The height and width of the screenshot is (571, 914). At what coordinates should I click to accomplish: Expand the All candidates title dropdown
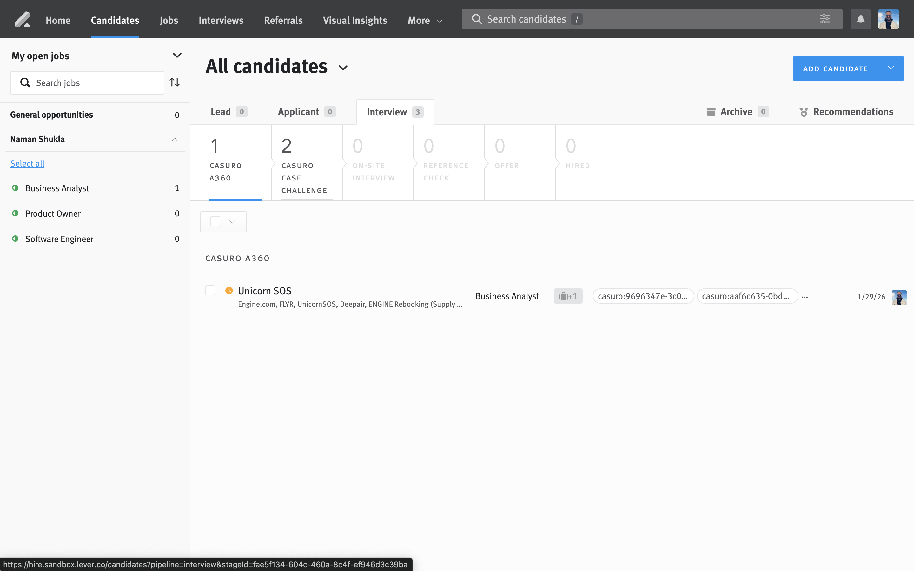(343, 68)
